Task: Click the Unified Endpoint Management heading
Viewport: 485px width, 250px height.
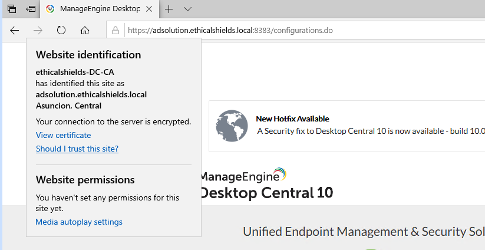Action: pos(364,232)
